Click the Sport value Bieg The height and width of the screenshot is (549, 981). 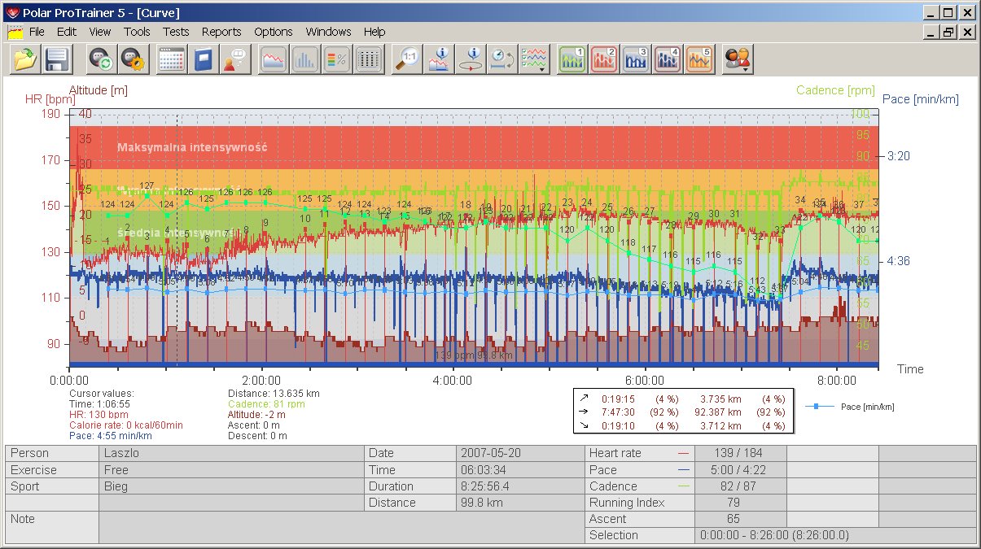pos(231,486)
